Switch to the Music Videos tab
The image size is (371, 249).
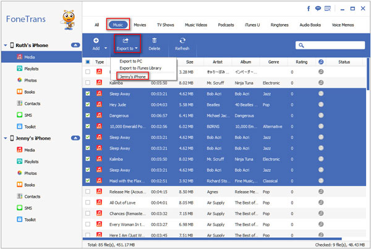pyautogui.click(x=196, y=25)
